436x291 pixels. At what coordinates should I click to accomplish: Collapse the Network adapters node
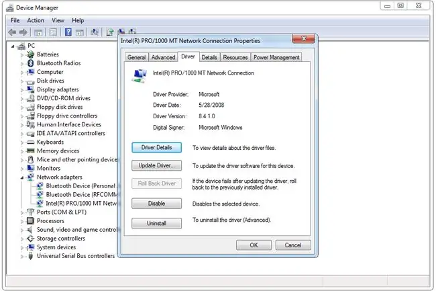pos(22,177)
